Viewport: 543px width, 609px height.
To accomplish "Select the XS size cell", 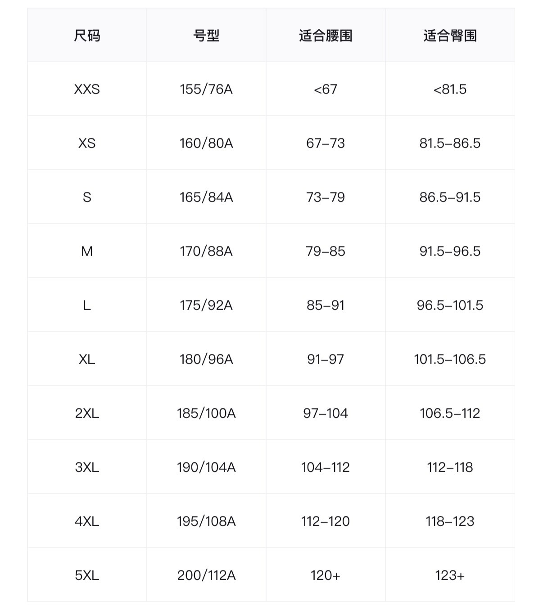I will pos(87,143).
